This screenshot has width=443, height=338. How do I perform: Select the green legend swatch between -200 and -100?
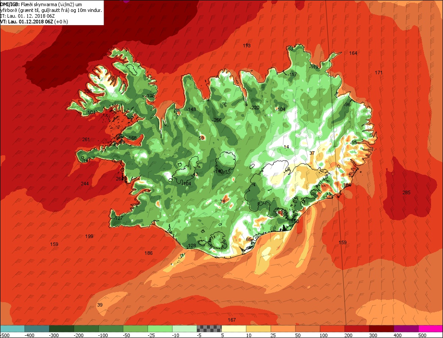pyautogui.click(x=86, y=329)
